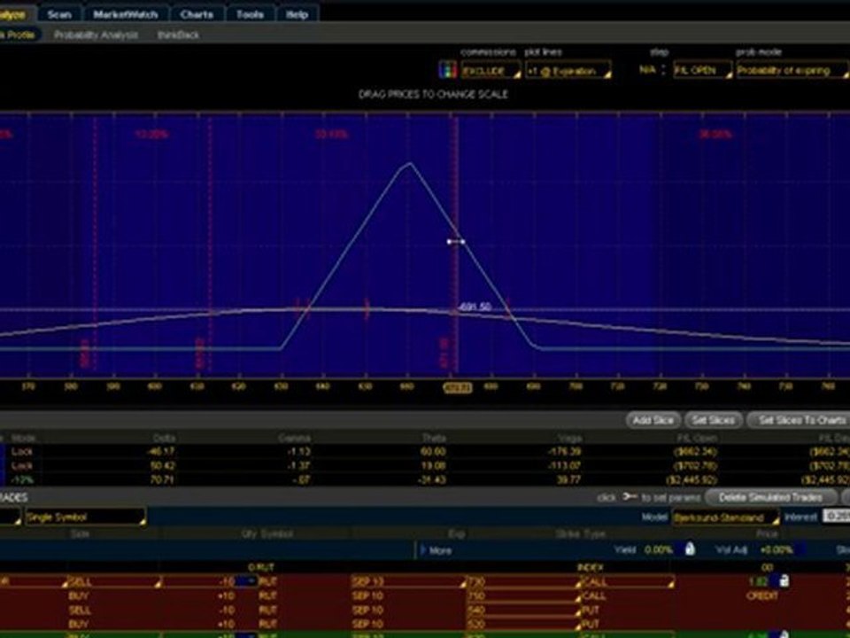
Task: Open the Tools tab
Action: pos(250,14)
